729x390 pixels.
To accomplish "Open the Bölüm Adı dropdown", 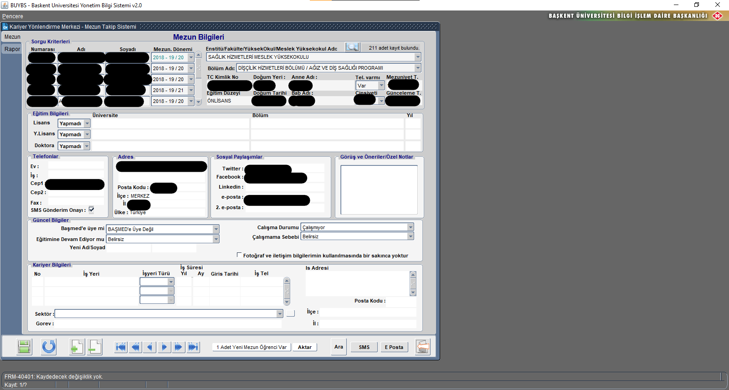I will click(417, 68).
